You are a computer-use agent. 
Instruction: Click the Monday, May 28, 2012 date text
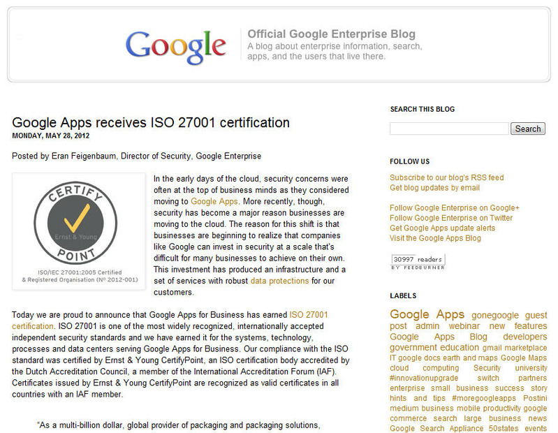click(x=50, y=136)
